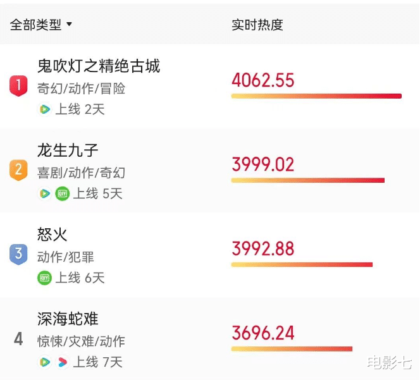Click the orange rank 2 badge
This screenshot has width=420, height=380.
18,170
